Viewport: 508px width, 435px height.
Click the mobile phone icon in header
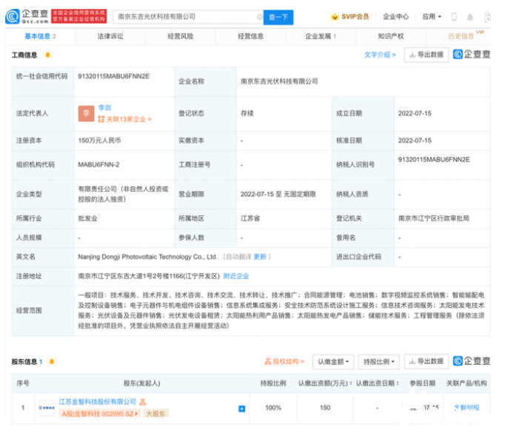pyautogui.click(x=454, y=16)
